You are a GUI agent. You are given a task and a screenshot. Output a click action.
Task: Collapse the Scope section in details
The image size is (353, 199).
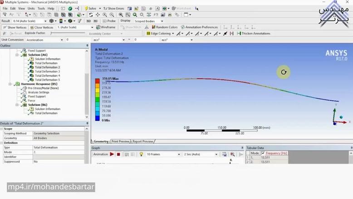point(1,129)
